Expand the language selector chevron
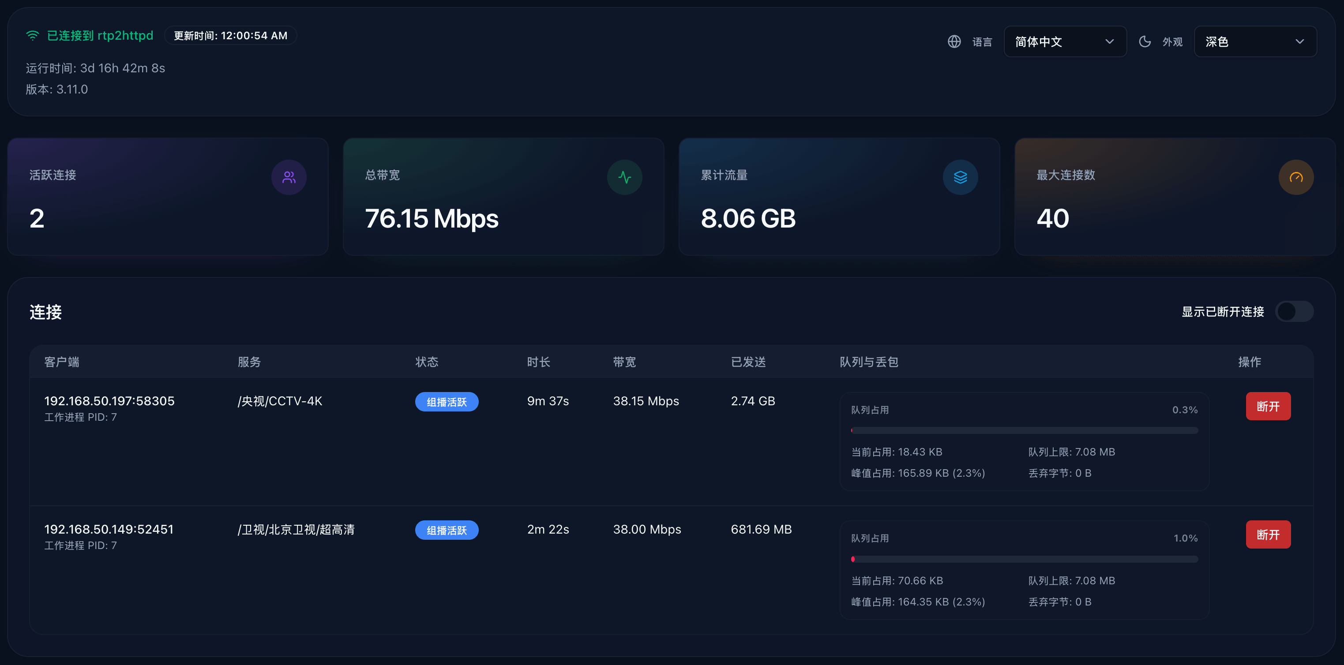 (1110, 41)
